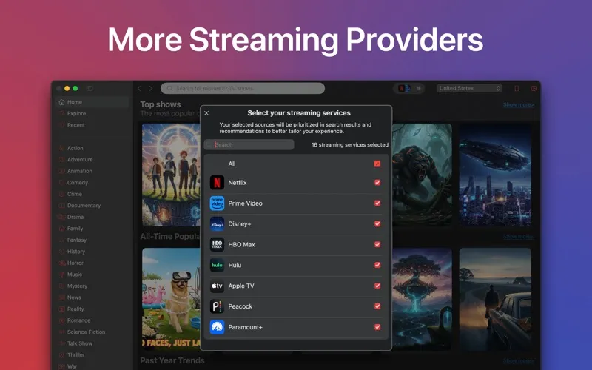
Task: Click the Disney+ logo icon
Action: coord(217,224)
